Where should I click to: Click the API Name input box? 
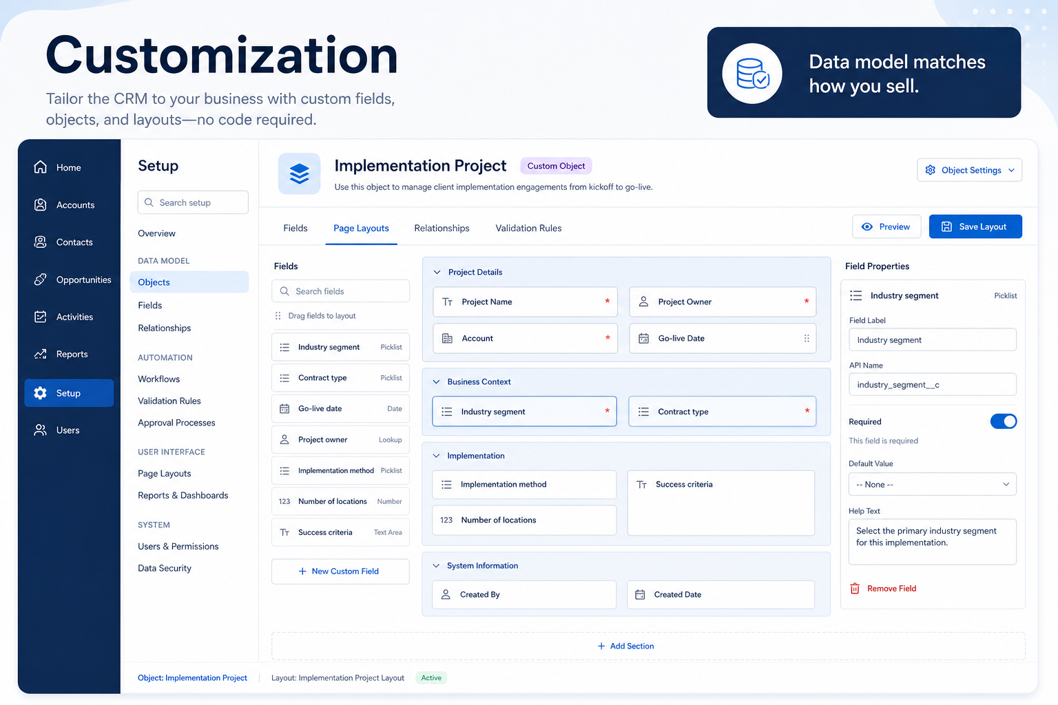pyautogui.click(x=933, y=384)
